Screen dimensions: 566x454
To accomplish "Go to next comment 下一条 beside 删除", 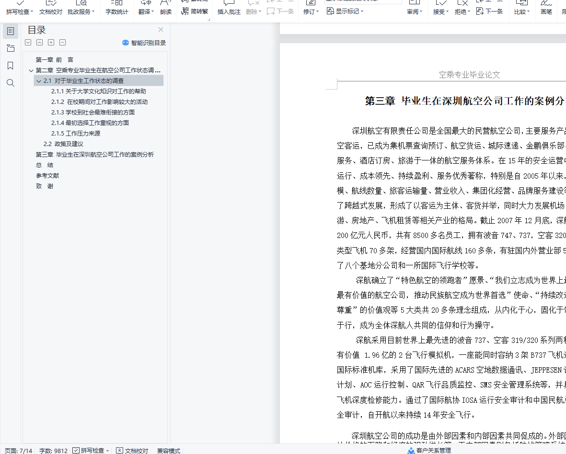I will (280, 11).
